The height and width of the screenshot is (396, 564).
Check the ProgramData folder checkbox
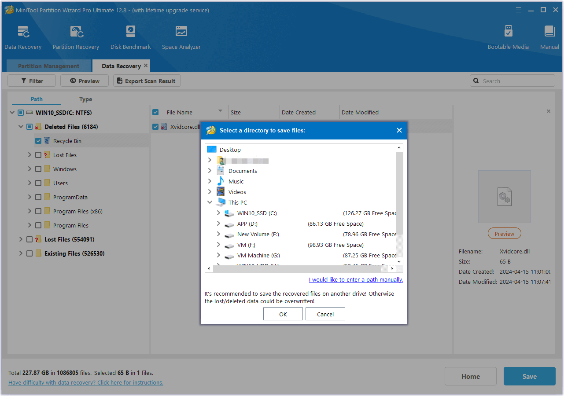pos(38,197)
